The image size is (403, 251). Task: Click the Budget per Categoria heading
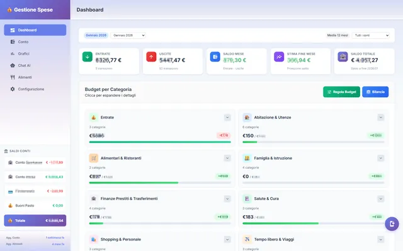coord(108,89)
